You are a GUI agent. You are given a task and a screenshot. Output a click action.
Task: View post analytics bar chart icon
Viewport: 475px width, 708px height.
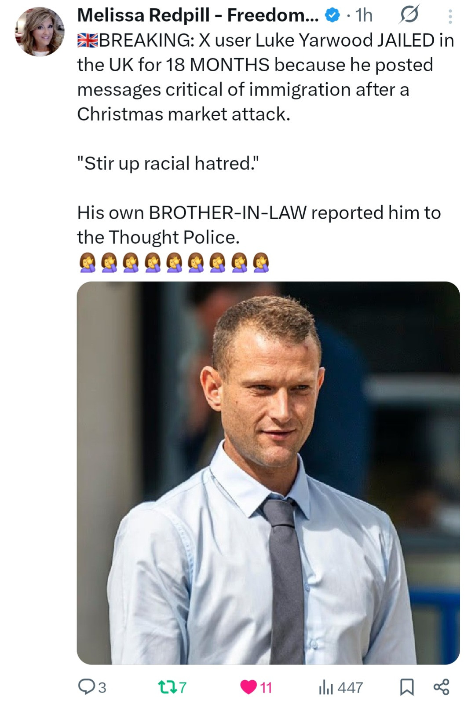point(325,687)
